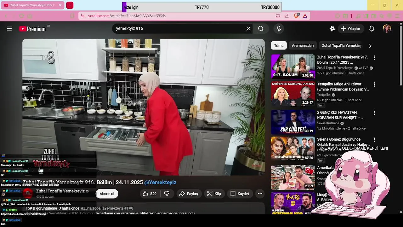The width and height of the screenshot is (403, 227).
Task: Open Brave Rewards triangle icon
Action: tap(305, 16)
